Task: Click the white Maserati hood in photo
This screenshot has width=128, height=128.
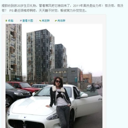Action: coord(33,105)
